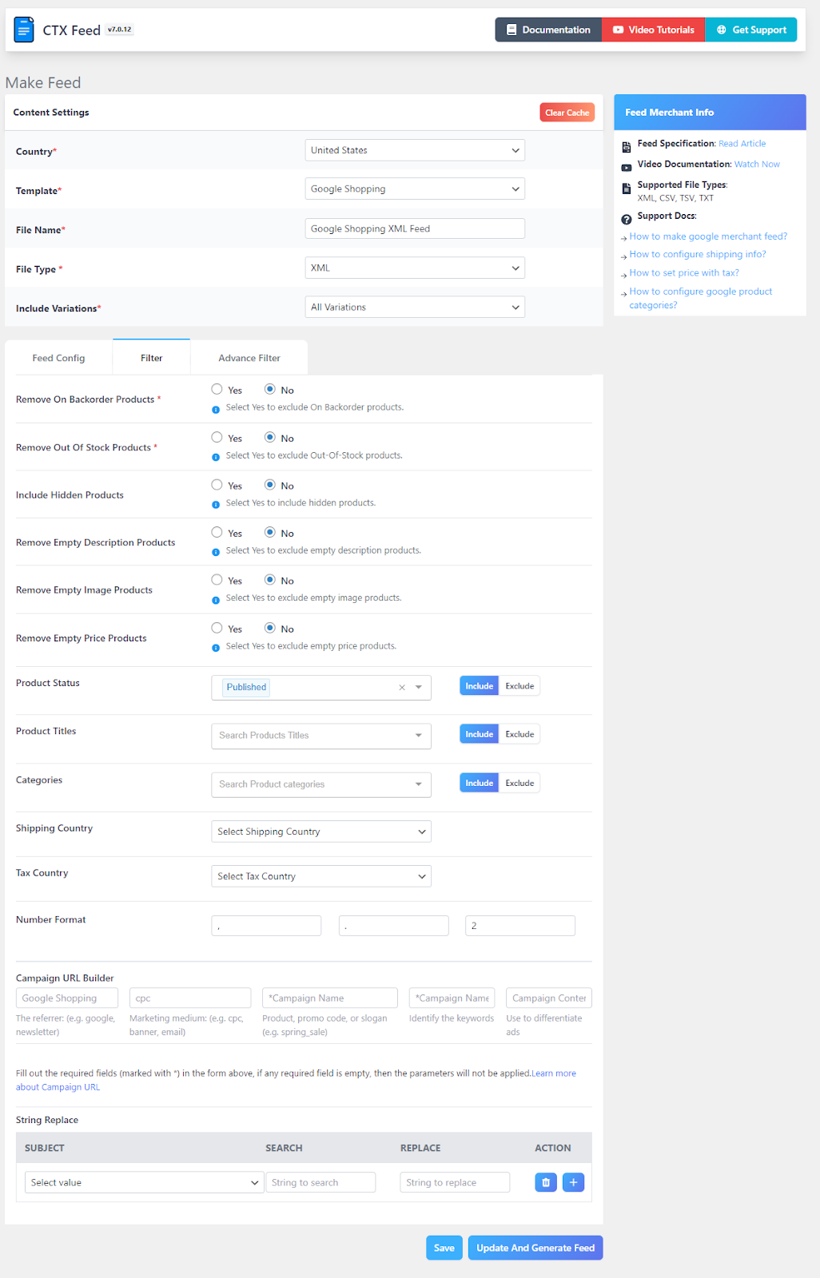Click the Video Documentation play icon

[627, 167]
